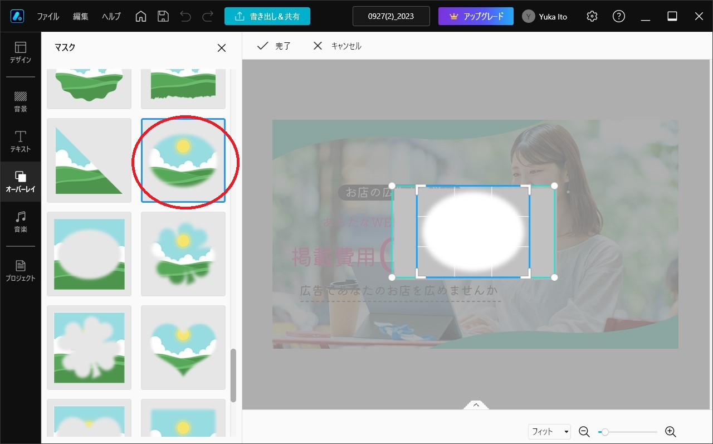
Task: Open help question mark icon
Action: coord(619,16)
